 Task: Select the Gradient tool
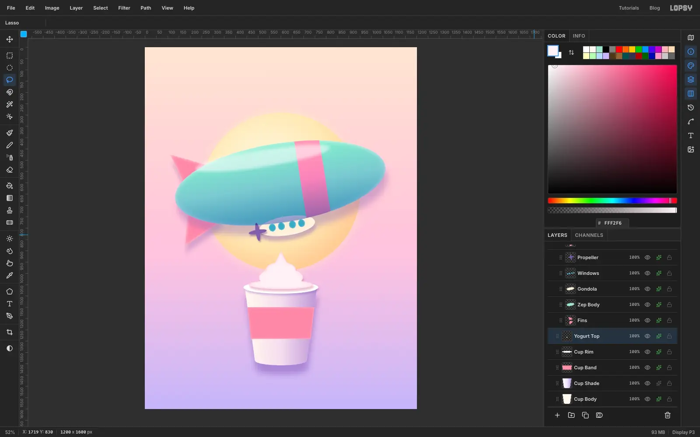[x=10, y=198]
